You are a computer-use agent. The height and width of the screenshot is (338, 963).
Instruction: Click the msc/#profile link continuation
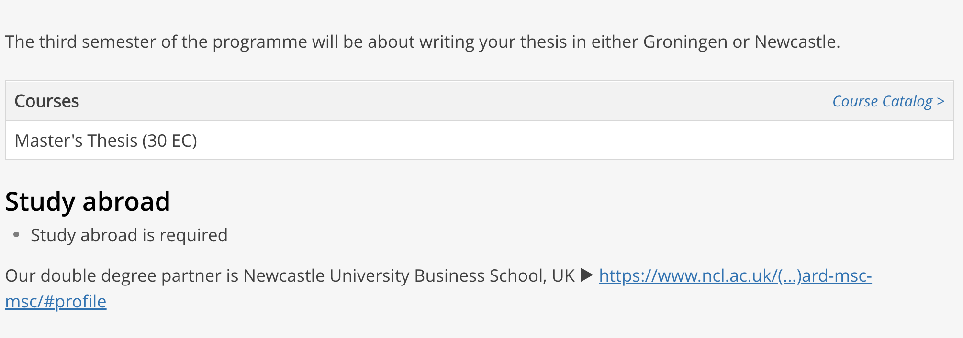(x=56, y=301)
